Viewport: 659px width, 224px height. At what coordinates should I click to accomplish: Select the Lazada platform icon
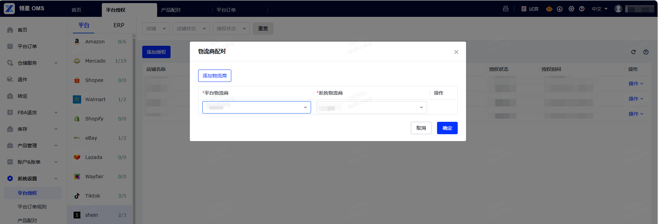point(77,157)
